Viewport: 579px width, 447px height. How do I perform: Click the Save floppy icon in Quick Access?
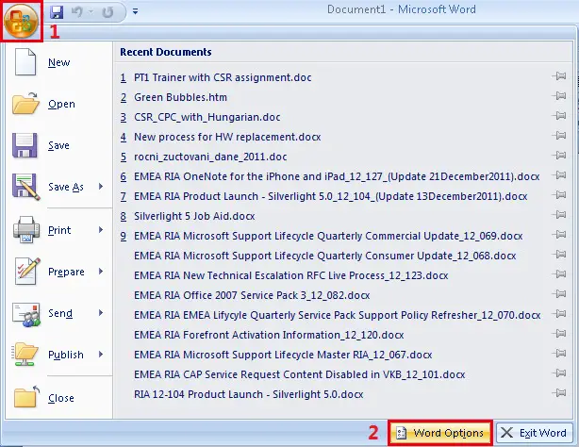(x=57, y=12)
